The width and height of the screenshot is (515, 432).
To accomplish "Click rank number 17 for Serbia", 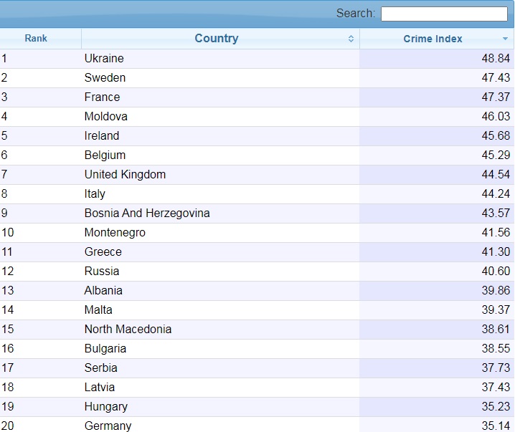I will 7,368.
